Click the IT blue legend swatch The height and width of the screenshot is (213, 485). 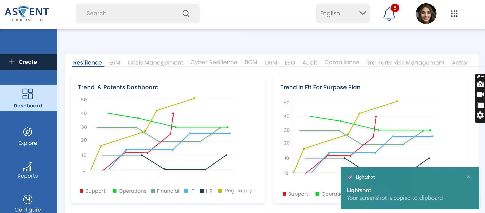point(186,191)
